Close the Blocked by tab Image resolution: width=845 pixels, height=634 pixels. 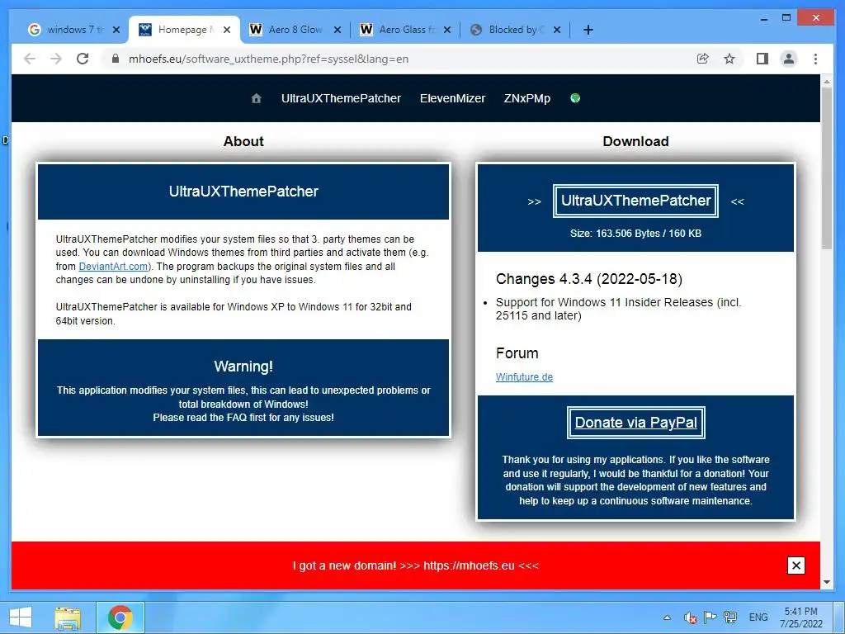[x=557, y=30]
